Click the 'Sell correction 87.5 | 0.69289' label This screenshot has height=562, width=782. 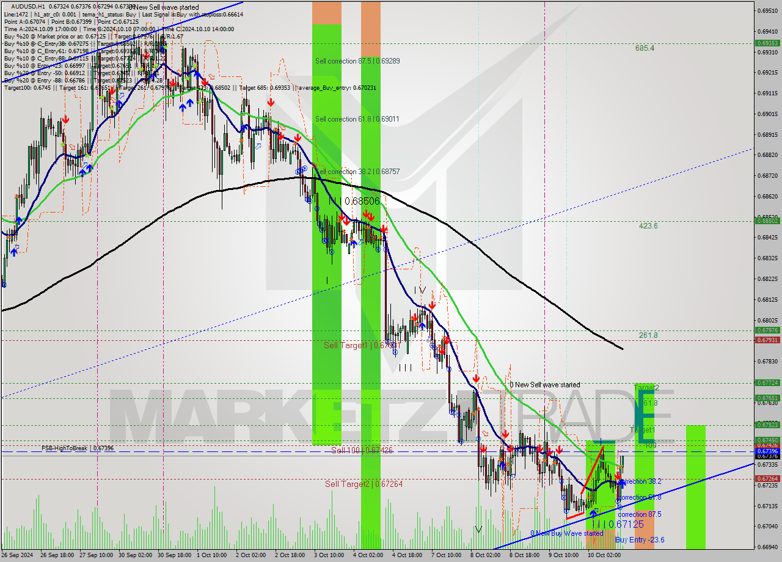click(x=357, y=61)
